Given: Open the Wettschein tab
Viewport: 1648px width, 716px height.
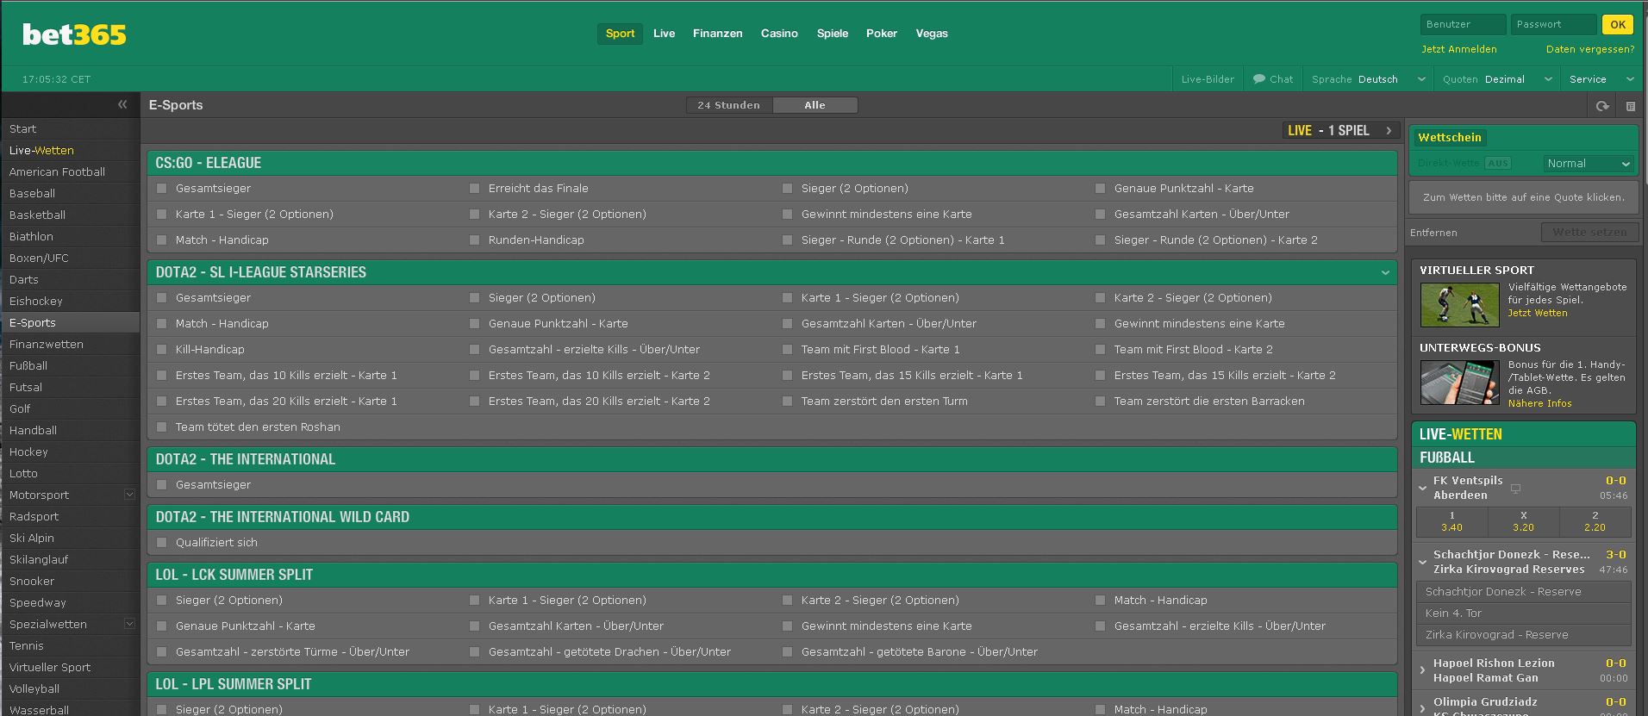Looking at the screenshot, I should [1450, 137].
